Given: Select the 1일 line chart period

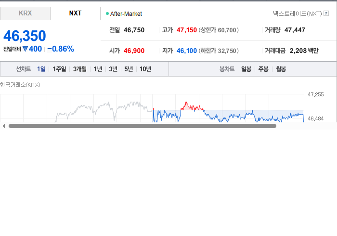Looking at the screenshot, I should (41, 69).
